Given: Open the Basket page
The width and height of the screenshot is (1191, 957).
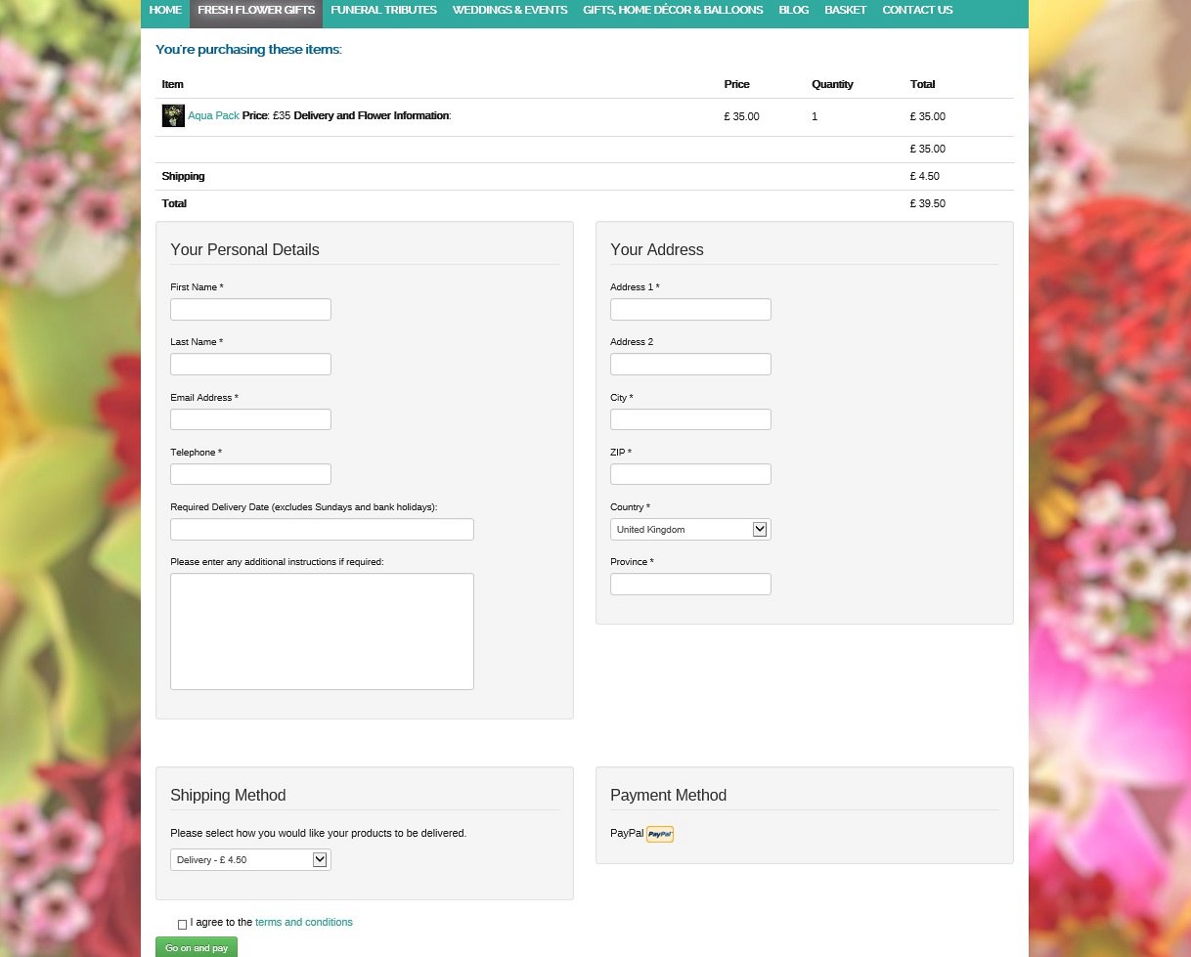Looking at the screenshot, I should pyautogui.click(x=845, y=10).
